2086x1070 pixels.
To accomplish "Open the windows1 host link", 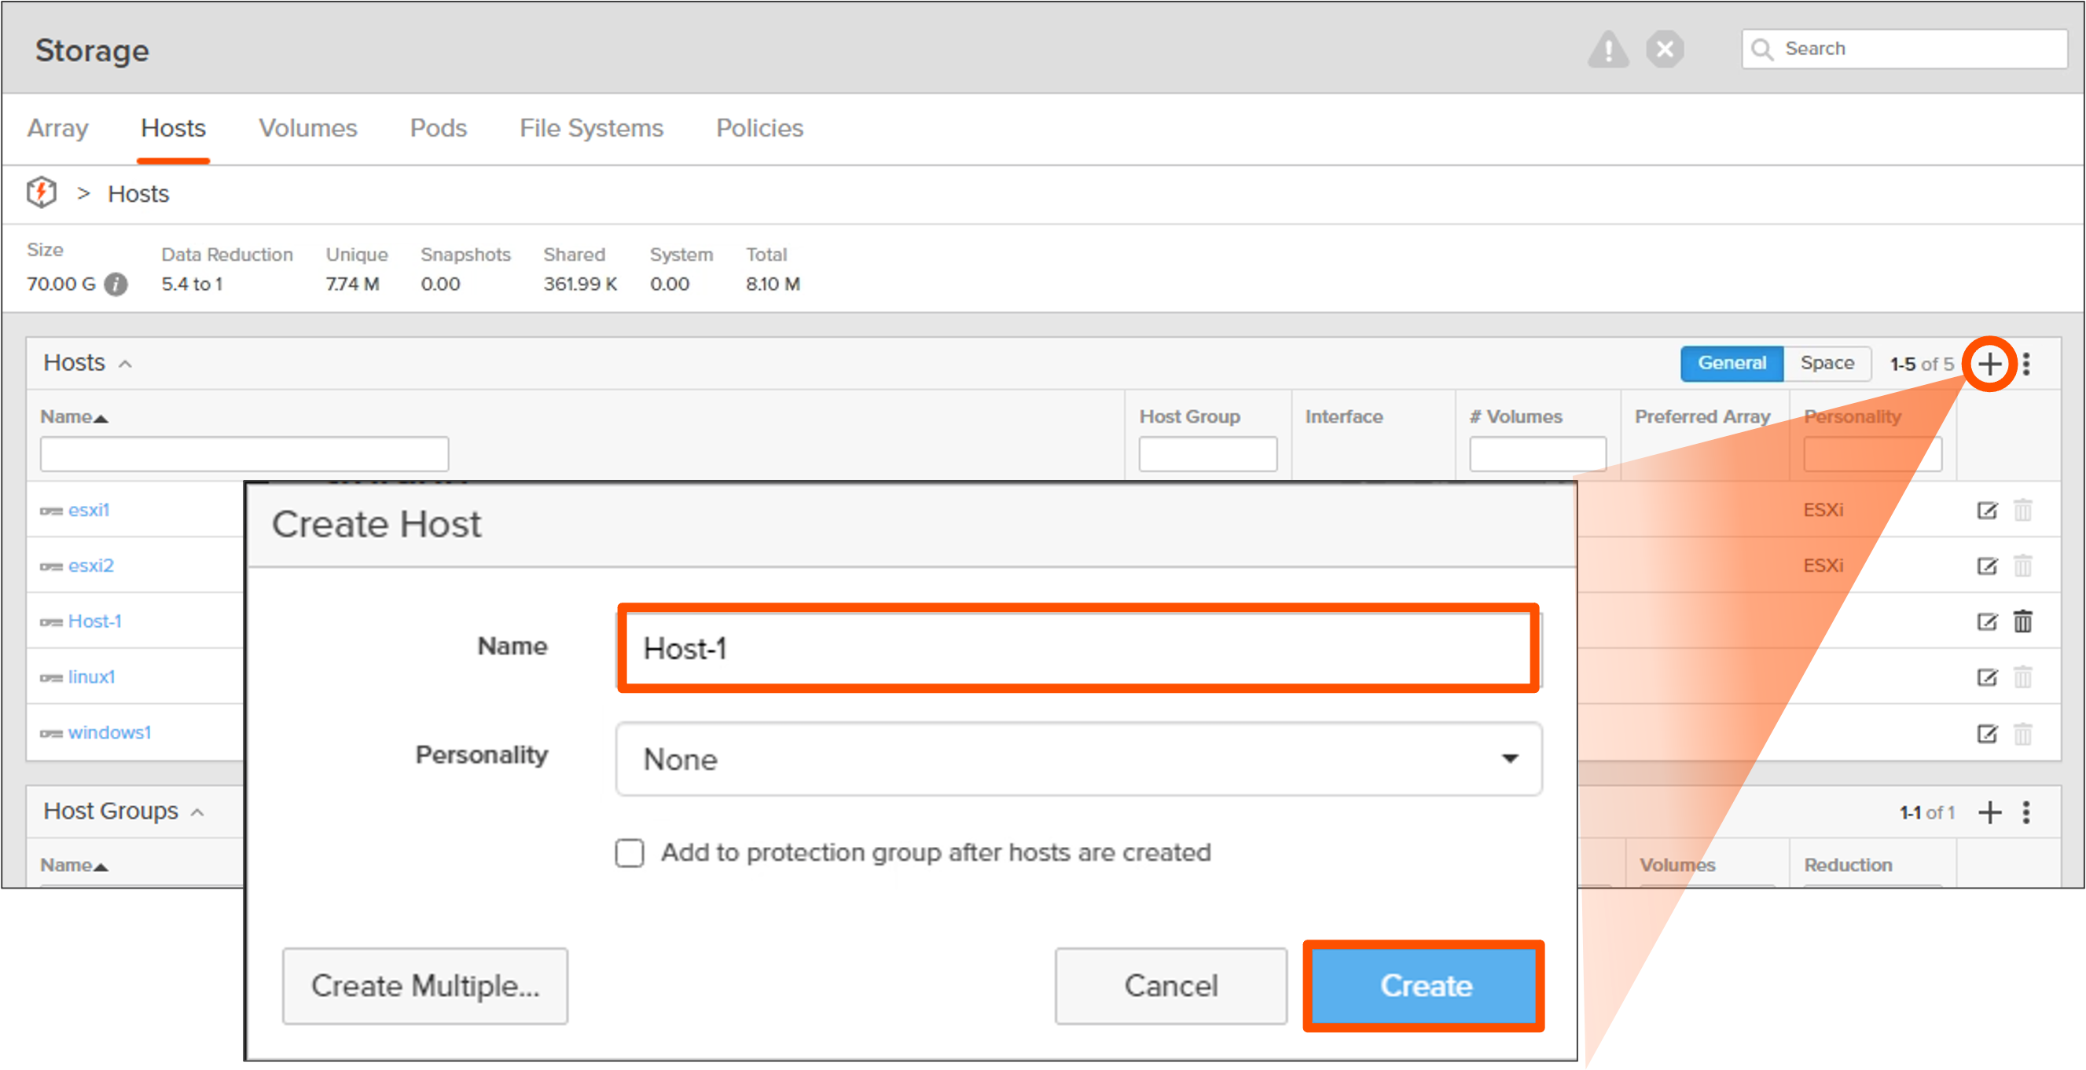I will pos(109,732).
